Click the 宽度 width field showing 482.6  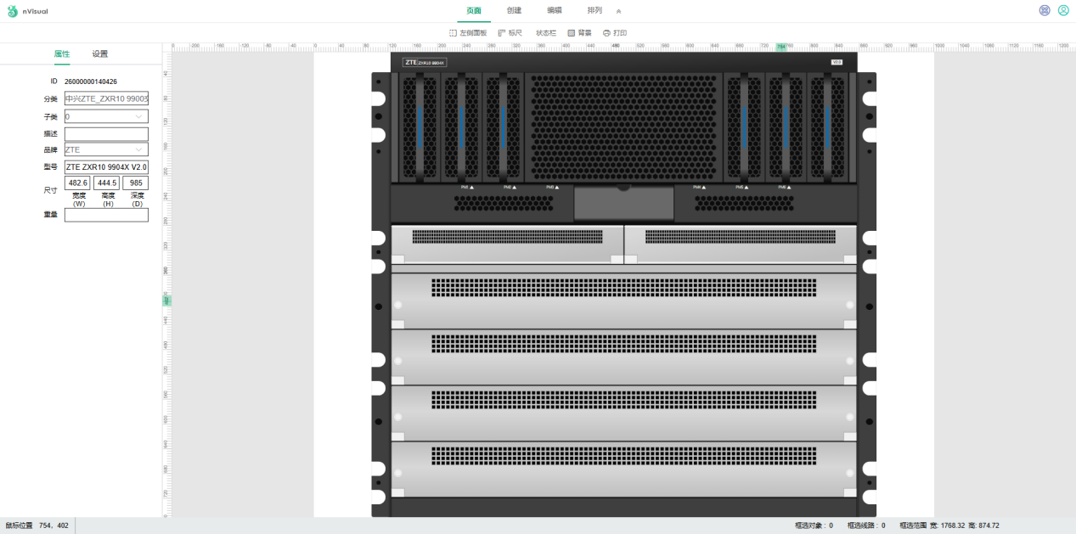point(77,183)
